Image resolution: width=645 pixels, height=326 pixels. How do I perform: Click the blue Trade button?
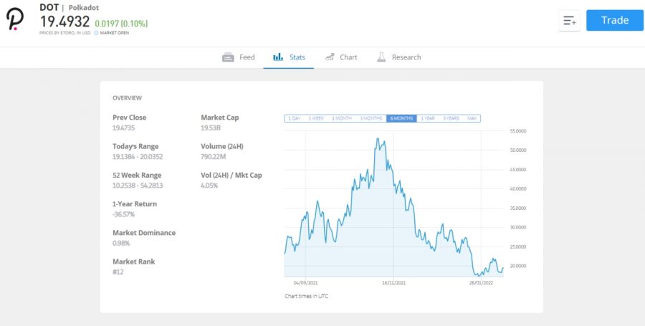pos(615,20)
